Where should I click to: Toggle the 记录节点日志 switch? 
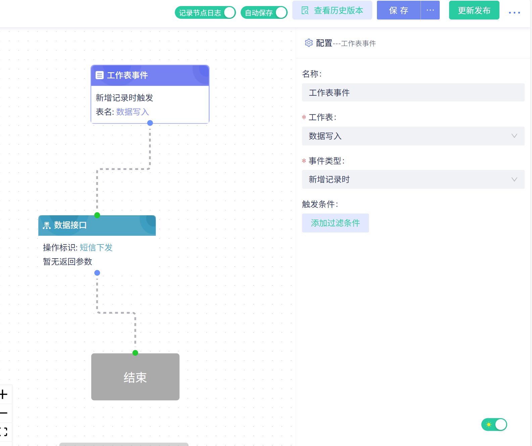[x=205, y=13]
